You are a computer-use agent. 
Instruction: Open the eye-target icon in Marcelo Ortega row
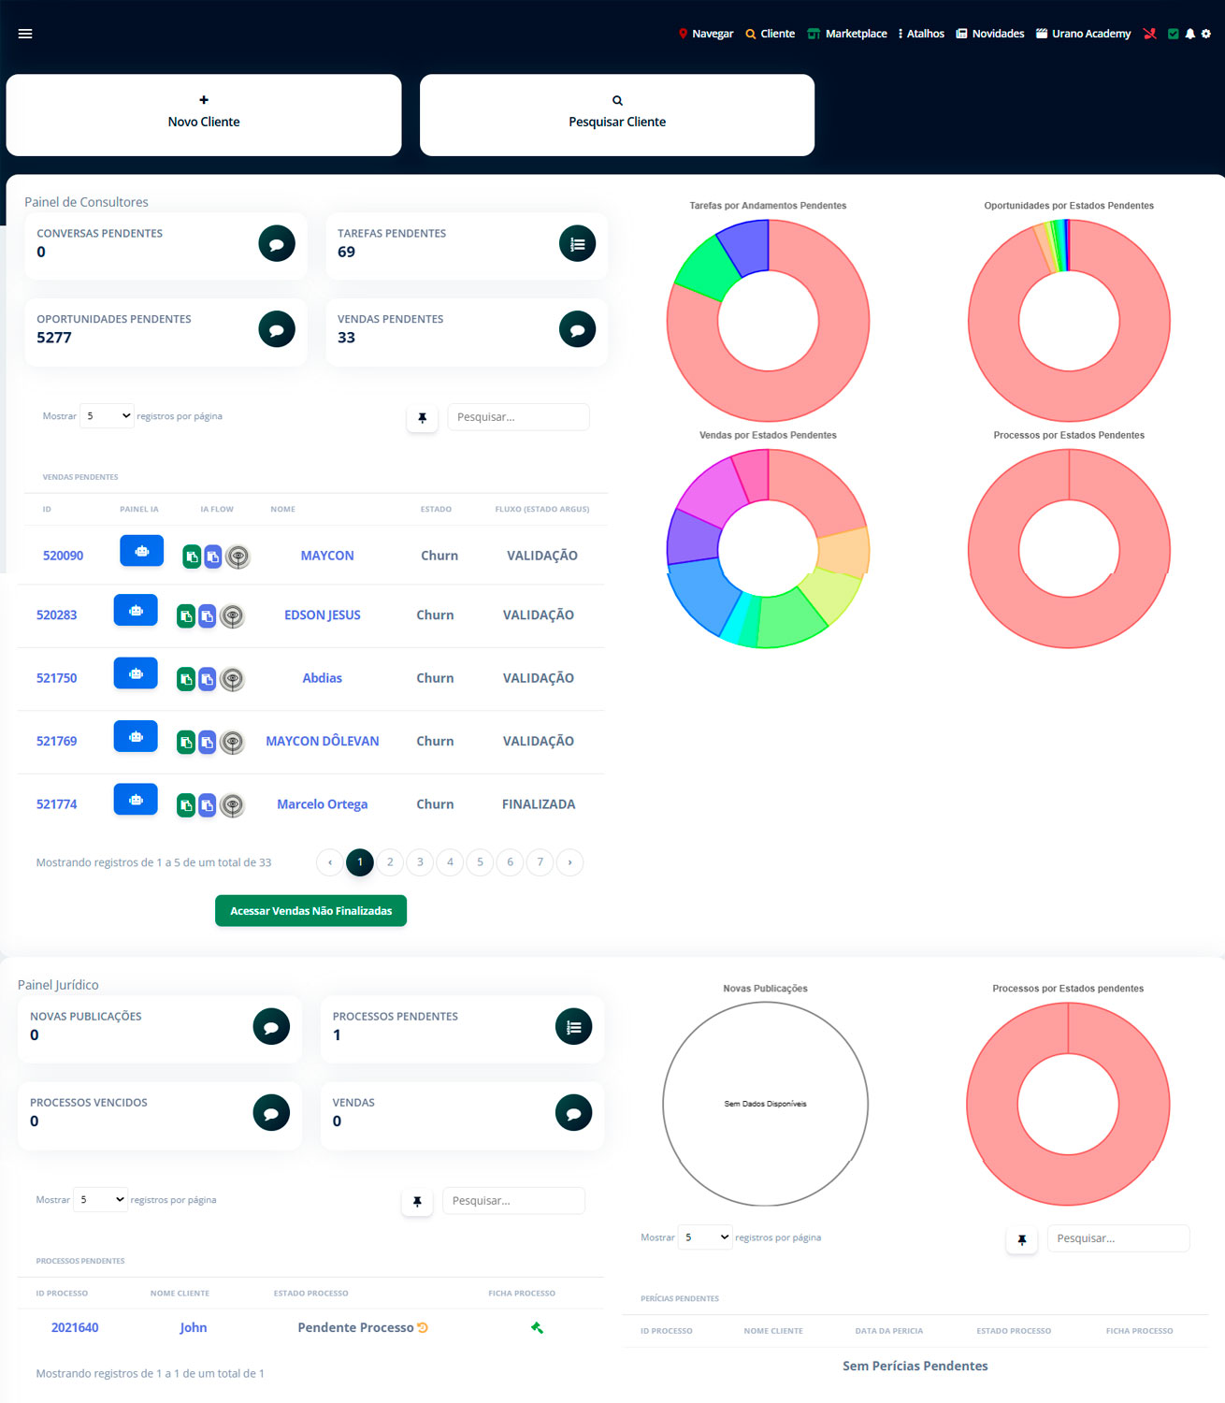tap(232, 805)
